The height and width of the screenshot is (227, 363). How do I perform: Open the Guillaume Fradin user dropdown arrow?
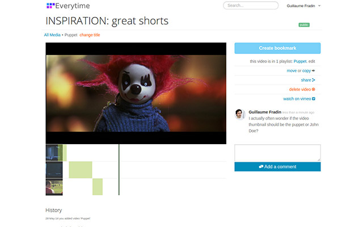tap(319, 6)
